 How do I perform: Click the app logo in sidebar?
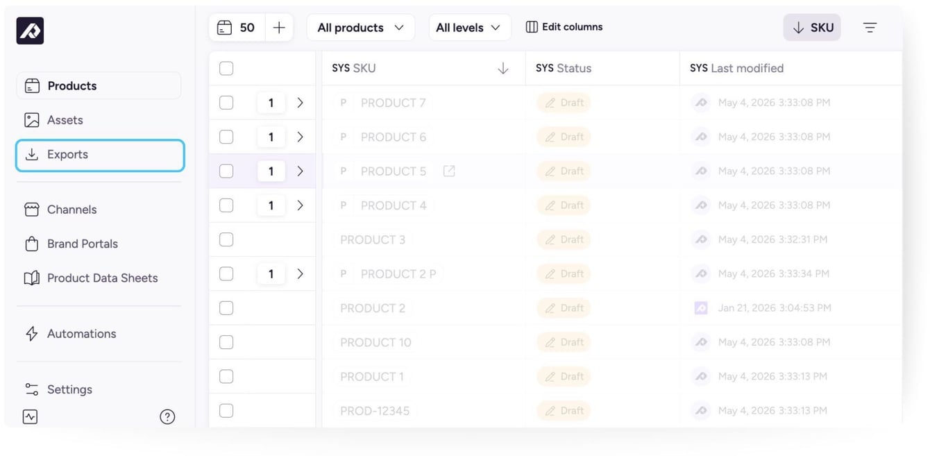(x=30, y=31)
